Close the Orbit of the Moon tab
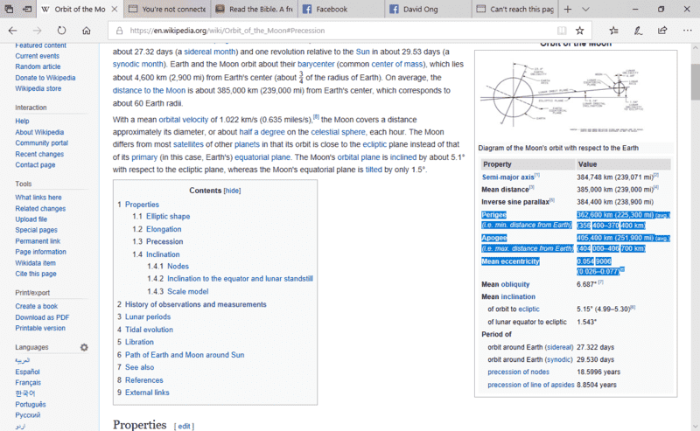 click(x=115, y=9)
